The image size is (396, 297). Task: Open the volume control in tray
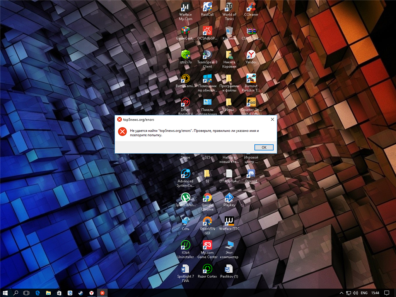pos(355,293)
